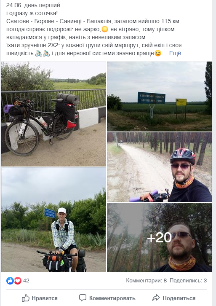Click the thumbs-up icon next to Нравится
The image size is (216, 306).
(x=26, y=298)
